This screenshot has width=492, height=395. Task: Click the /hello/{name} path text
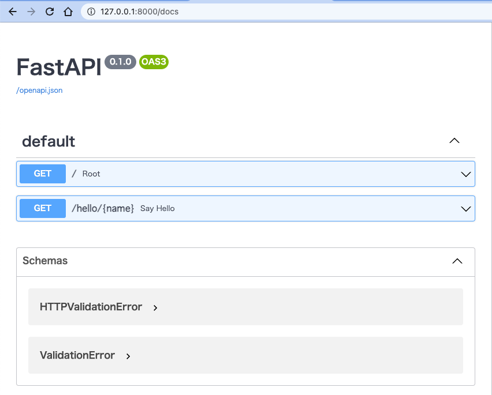click(x=103, y=208)
